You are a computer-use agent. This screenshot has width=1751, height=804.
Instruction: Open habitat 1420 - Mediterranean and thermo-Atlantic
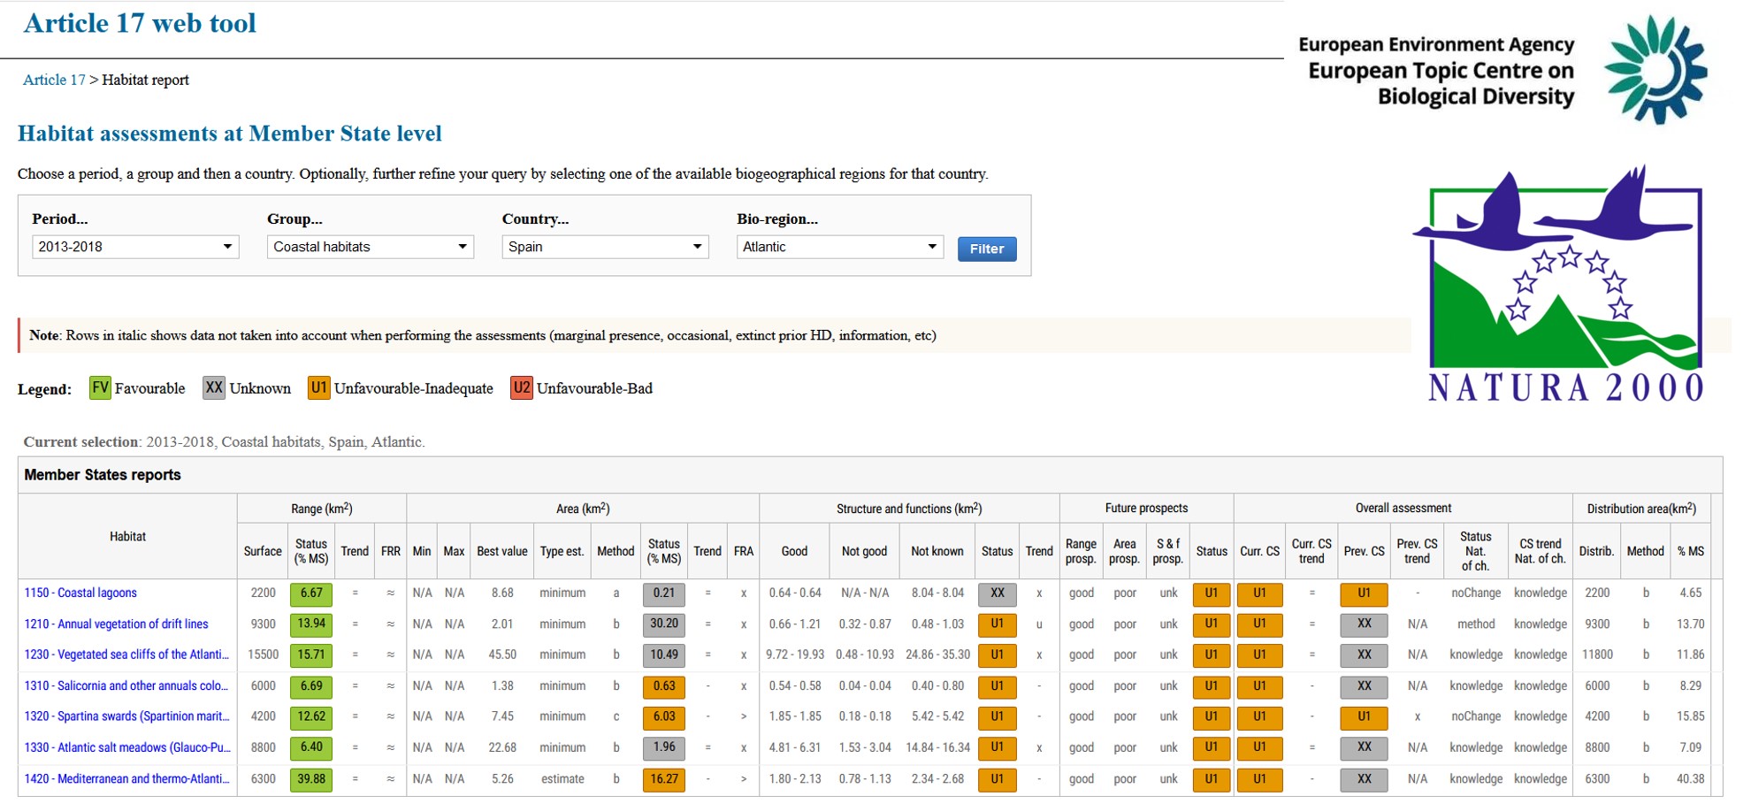[127, 778]
